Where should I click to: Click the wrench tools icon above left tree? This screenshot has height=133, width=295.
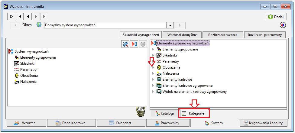(125, 44)
